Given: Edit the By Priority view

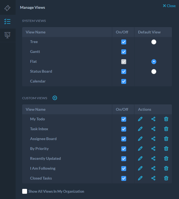Looking at the screenshot, I should [140, 149].
